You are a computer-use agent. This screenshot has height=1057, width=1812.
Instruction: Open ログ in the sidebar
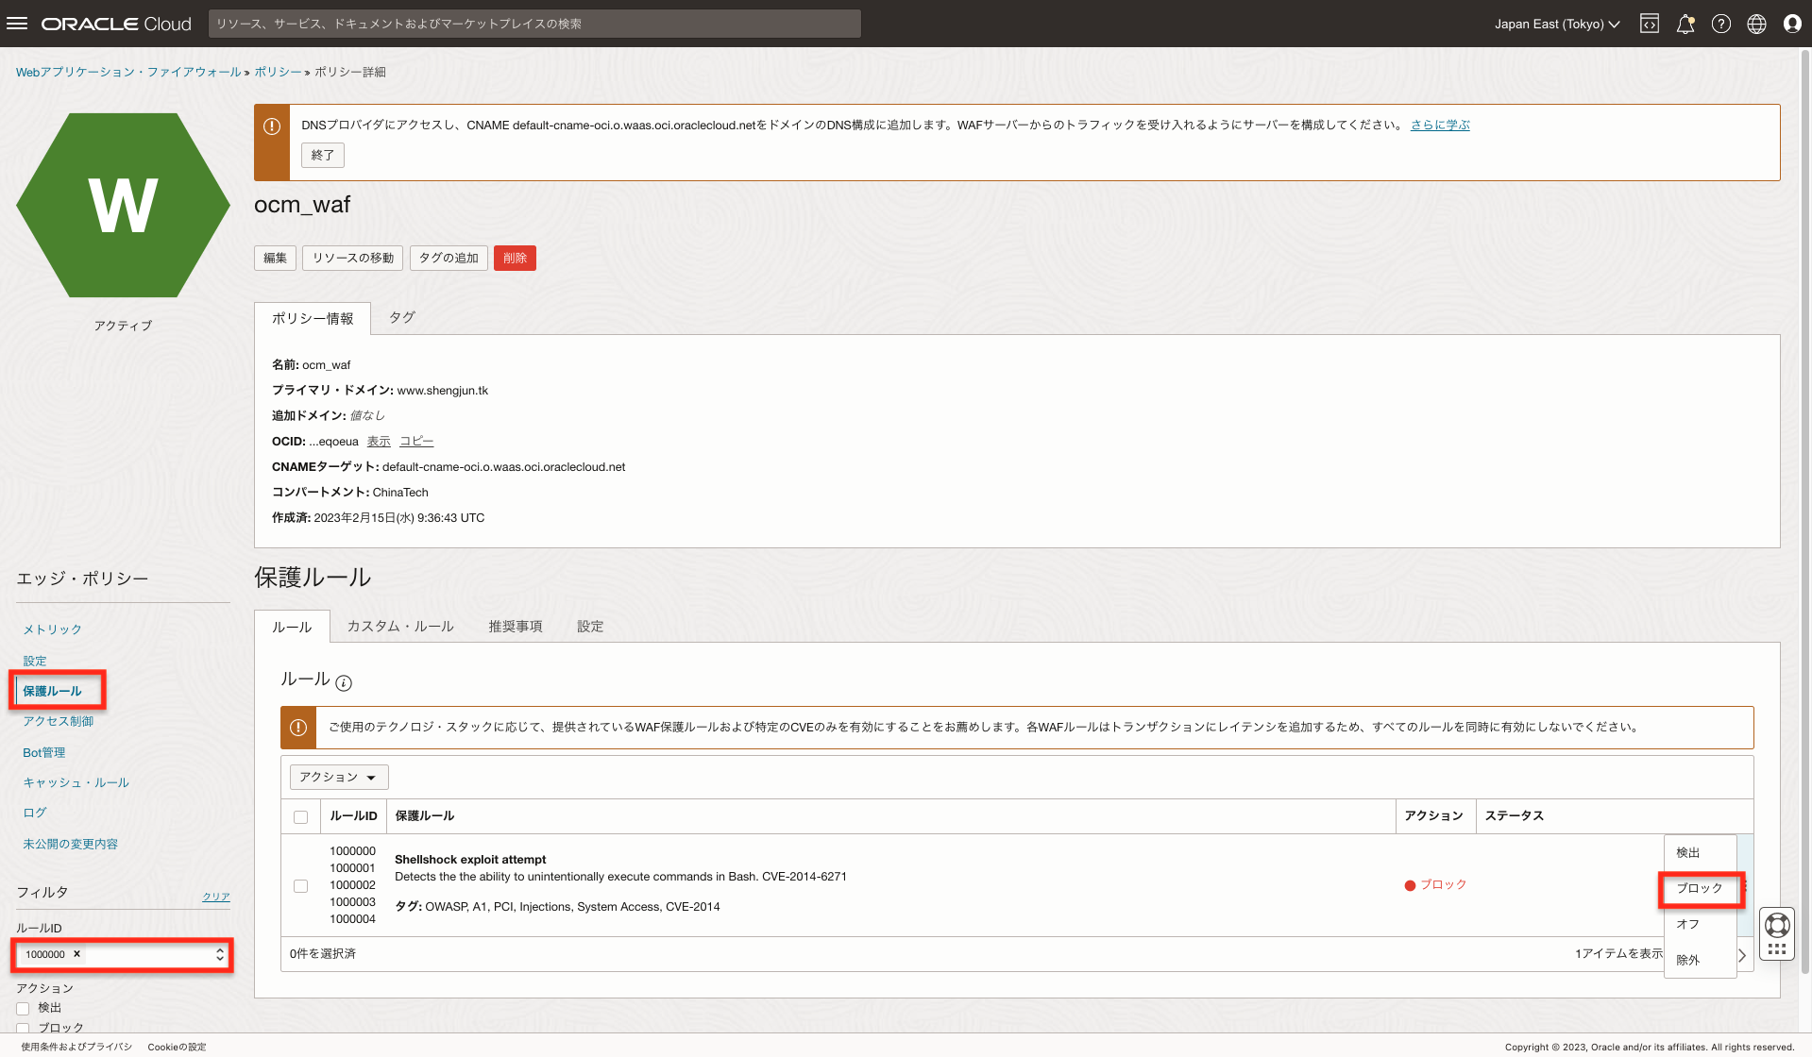click(35, 813)
